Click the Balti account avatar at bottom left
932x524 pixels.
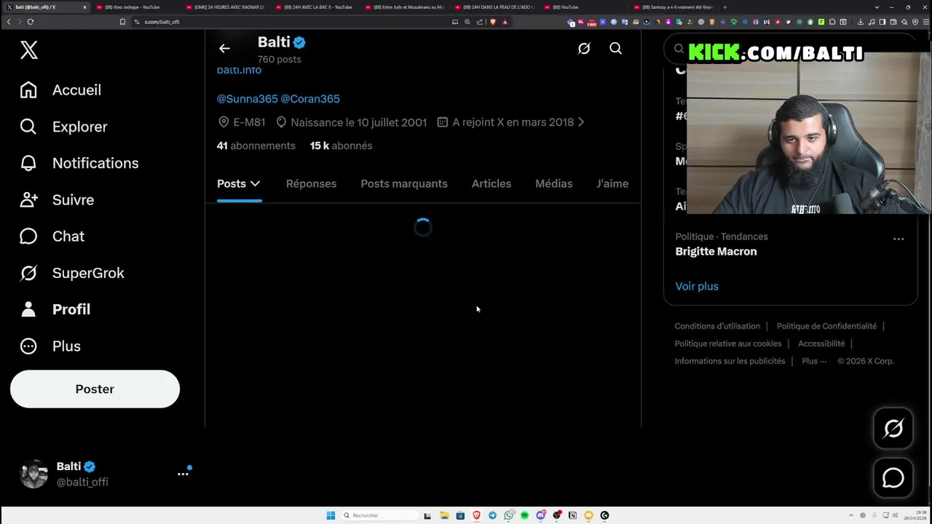tap(33, 474)
